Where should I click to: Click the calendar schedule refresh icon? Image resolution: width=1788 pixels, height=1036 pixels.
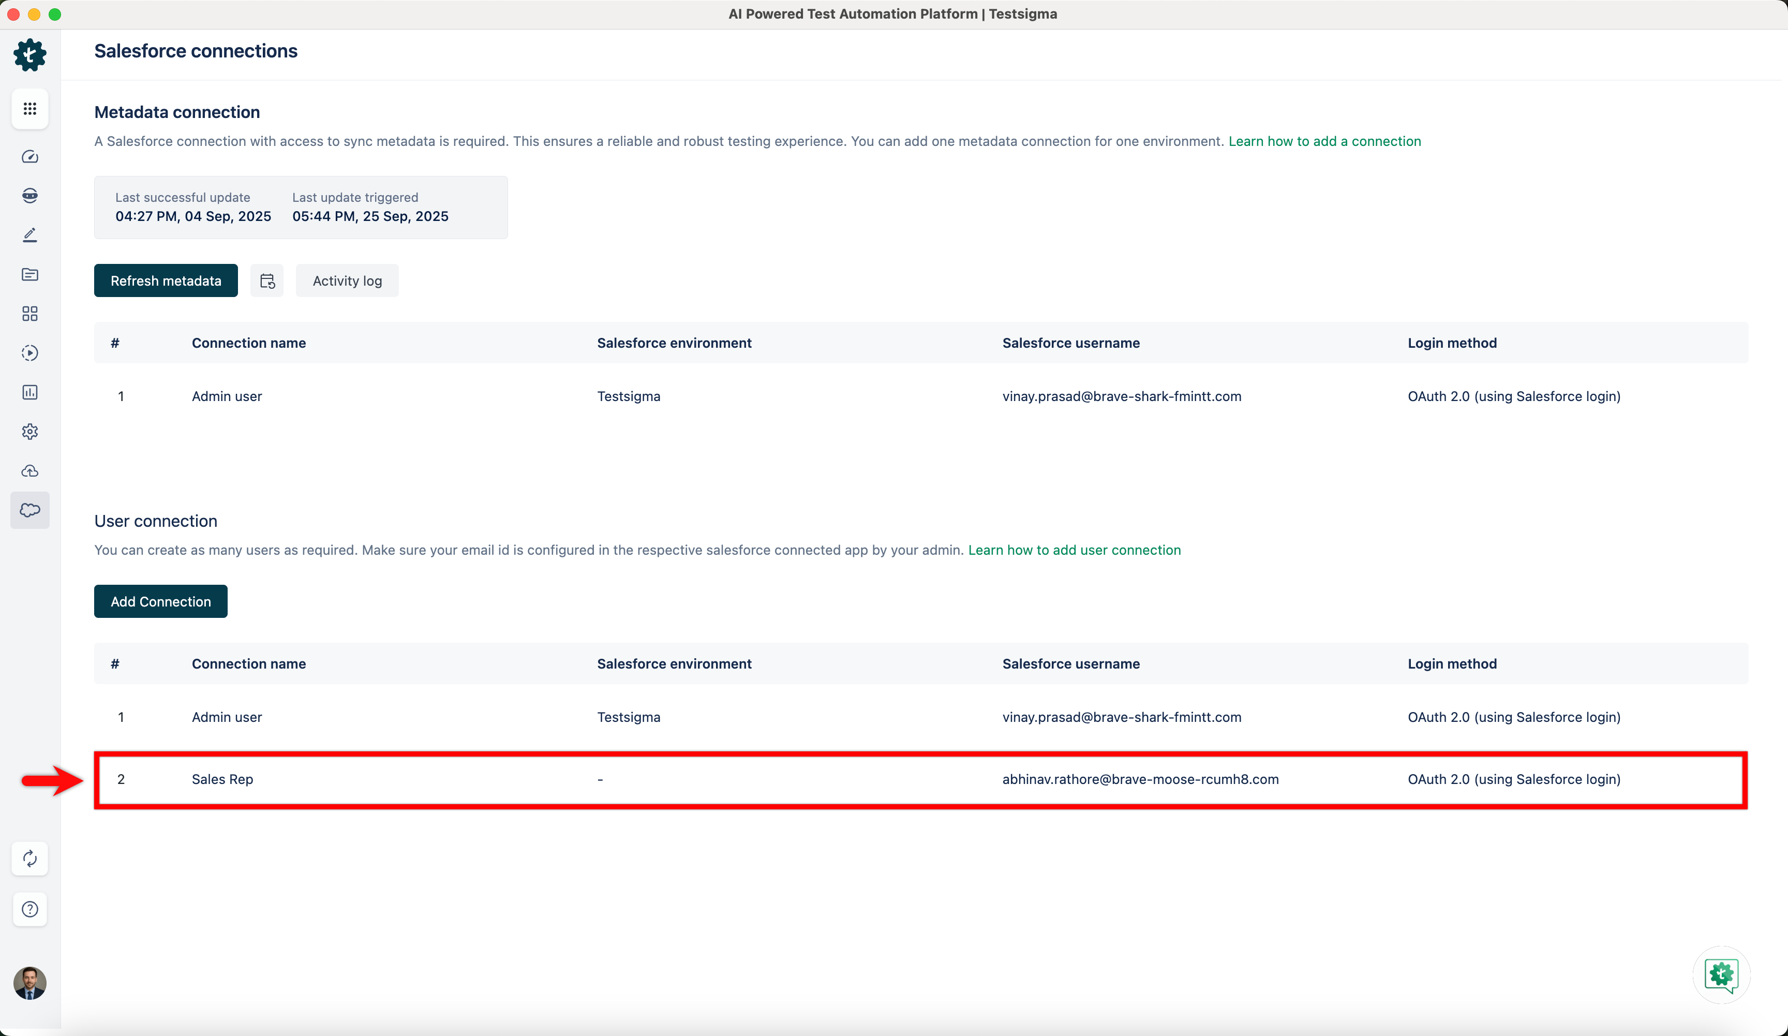point(267,281)
